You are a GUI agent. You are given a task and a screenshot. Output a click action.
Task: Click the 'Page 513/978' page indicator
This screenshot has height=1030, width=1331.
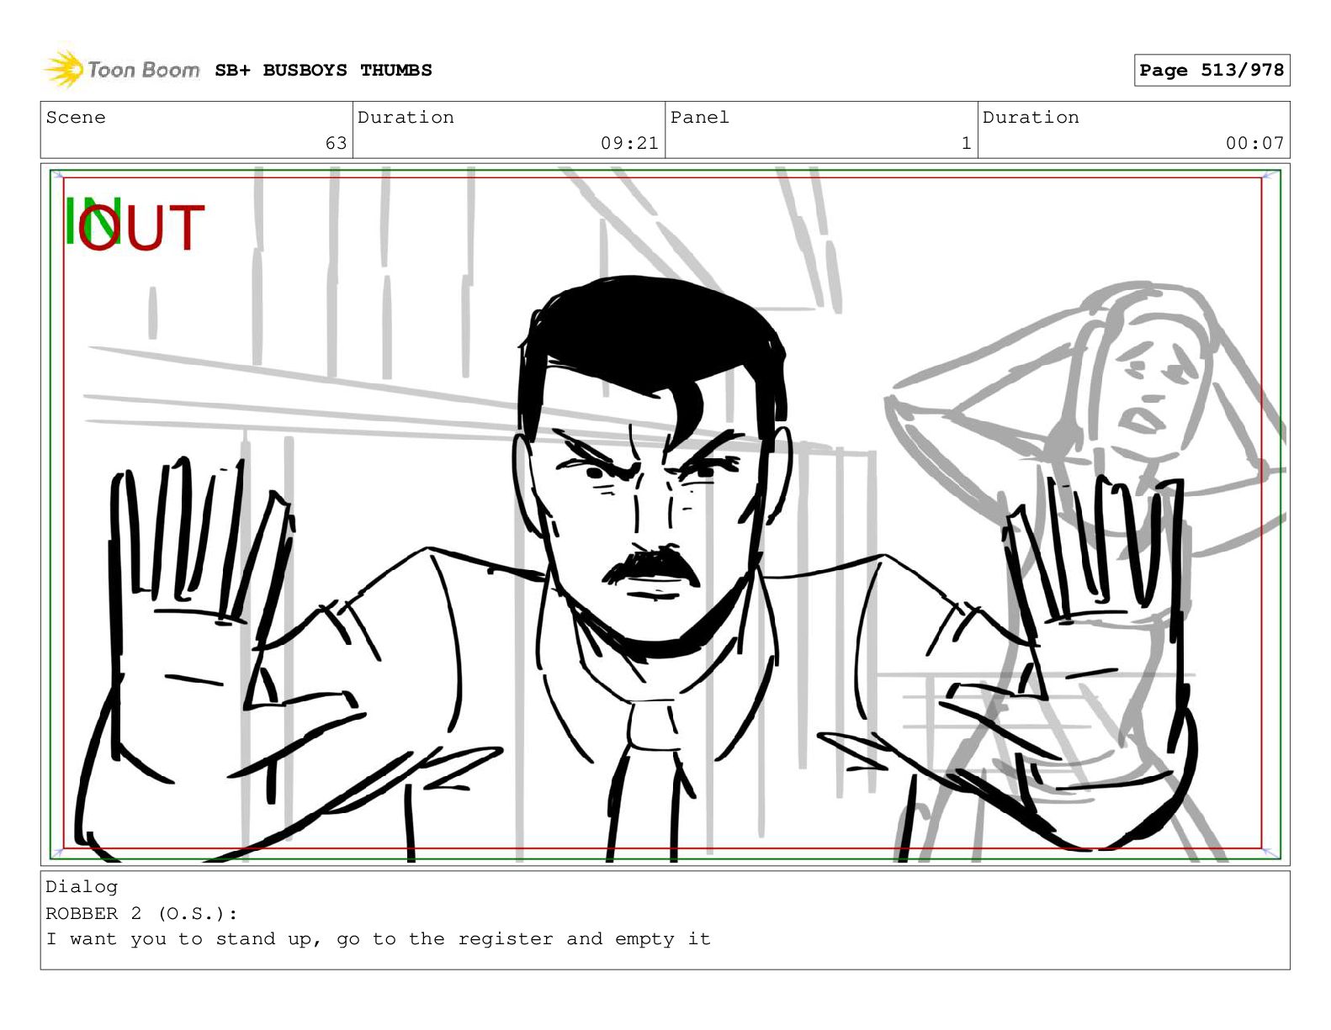coord(1212,71)
